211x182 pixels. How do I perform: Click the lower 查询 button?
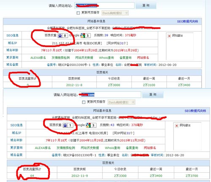point(153,94)
